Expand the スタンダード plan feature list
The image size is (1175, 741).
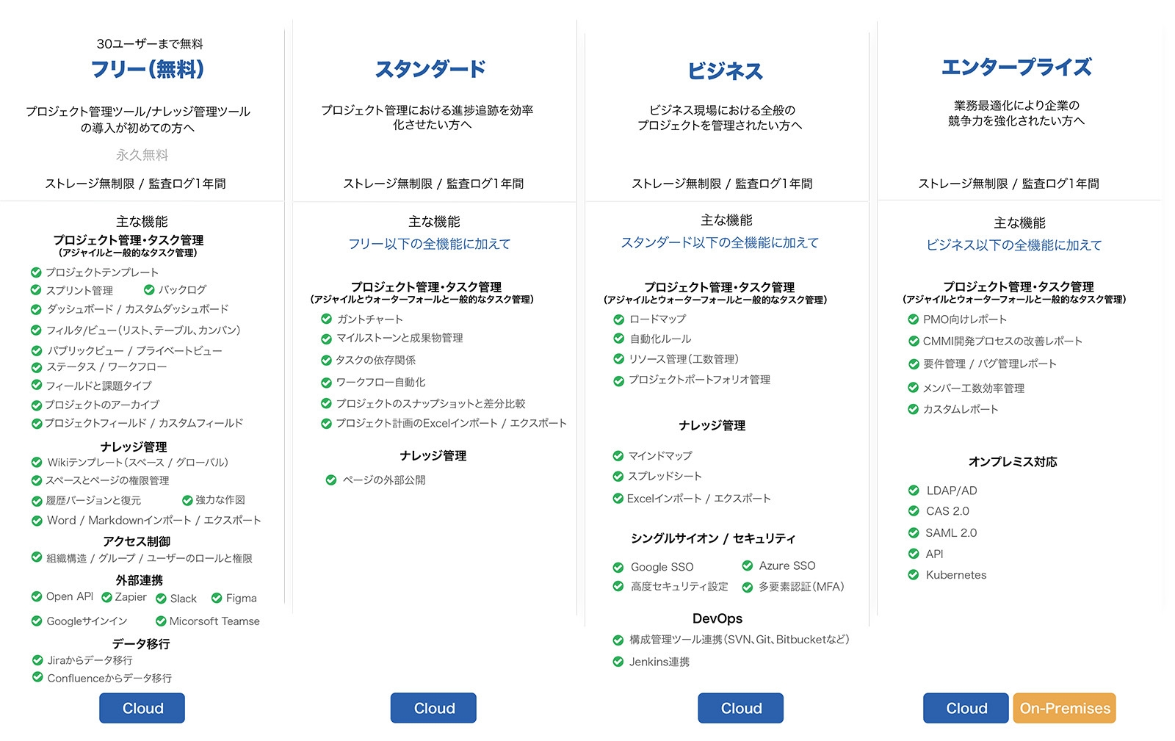tap(430, 69)
